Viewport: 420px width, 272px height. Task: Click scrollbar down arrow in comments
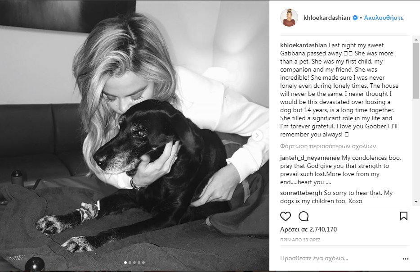pyautogui.click(x=416, y=202)
